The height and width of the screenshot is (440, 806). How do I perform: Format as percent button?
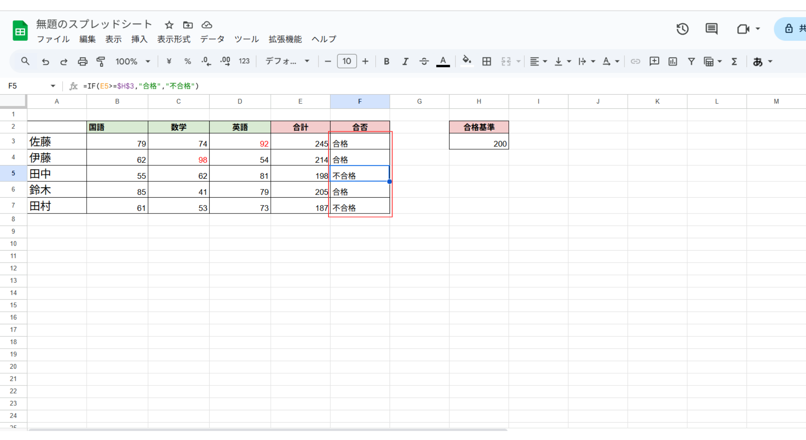188,62
